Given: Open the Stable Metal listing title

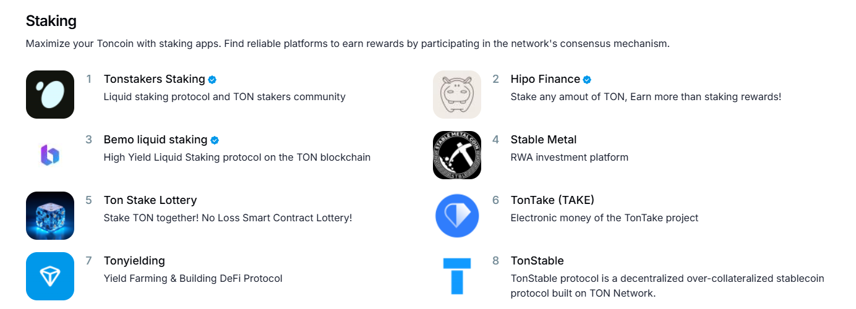Looking at the screenshot, I should (543, 140).
